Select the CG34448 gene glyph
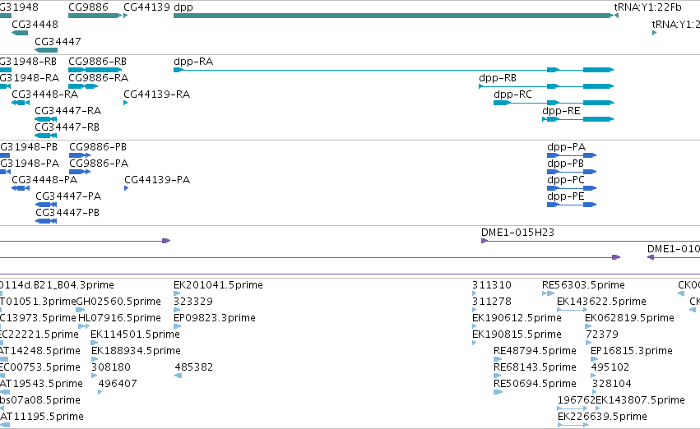The height and width of the screenshot is (429, 700). point(20,33)
